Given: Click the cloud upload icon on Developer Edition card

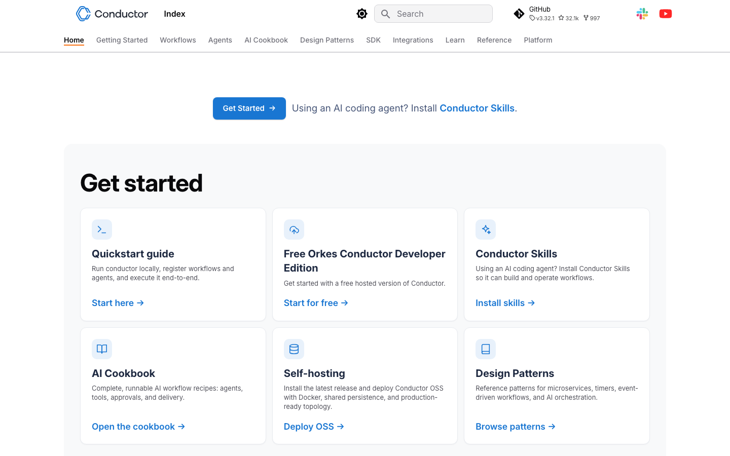Looking at the screenshot, I should [294, 230].
